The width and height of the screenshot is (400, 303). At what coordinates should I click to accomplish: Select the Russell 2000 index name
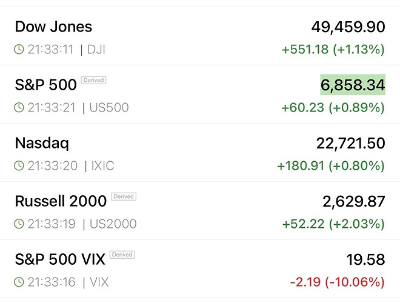click(x=61, y=201)
